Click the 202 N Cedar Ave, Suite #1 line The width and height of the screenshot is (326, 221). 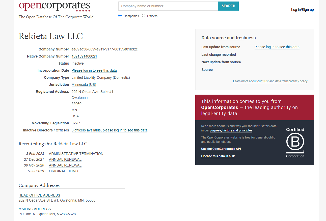[92, 92]
